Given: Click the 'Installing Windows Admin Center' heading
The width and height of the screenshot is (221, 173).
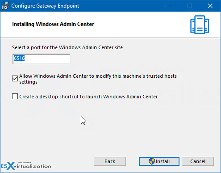Looking at the screenshot, I should click(x=53, y=24).
